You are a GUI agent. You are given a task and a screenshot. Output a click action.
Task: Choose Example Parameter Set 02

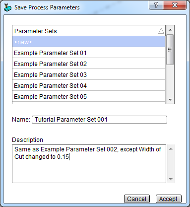(89, 64)
